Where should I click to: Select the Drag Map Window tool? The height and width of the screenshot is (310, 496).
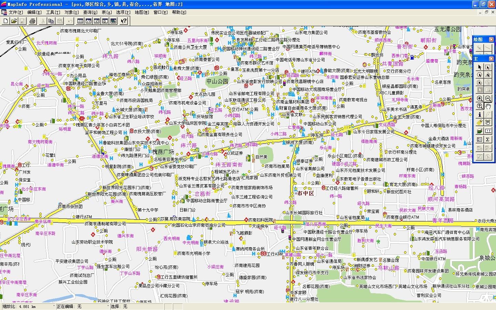(x=488, y=122)
